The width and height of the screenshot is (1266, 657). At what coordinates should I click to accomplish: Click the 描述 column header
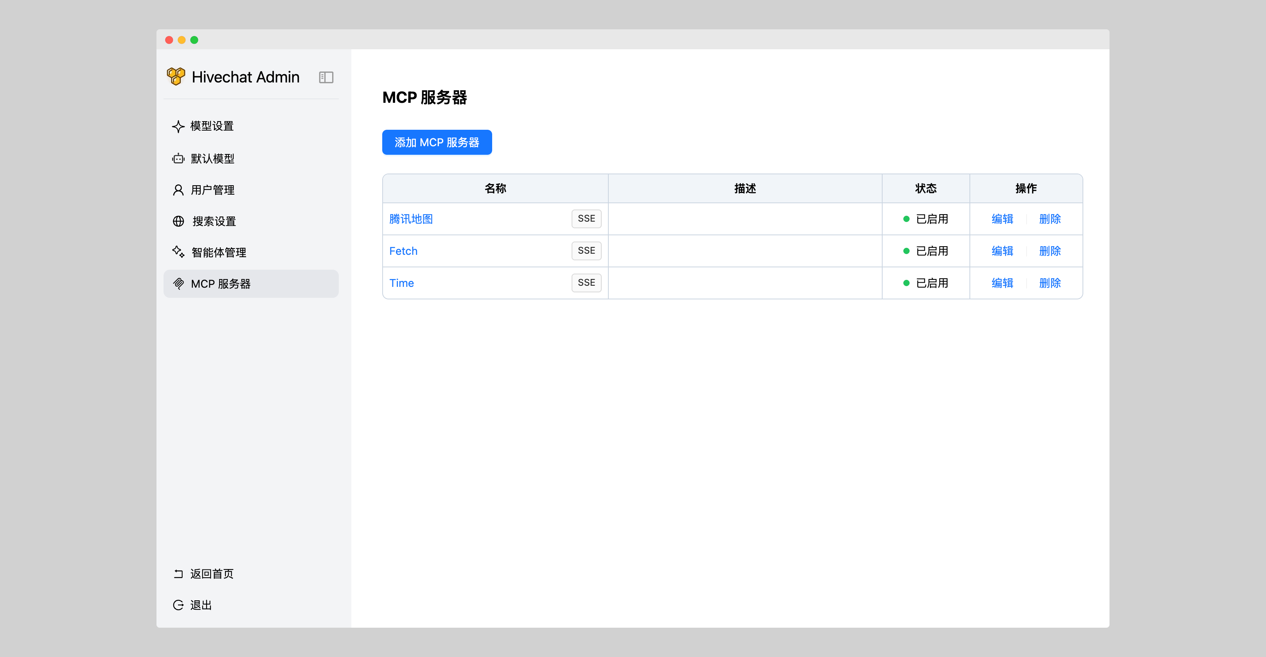pos(745,188)
